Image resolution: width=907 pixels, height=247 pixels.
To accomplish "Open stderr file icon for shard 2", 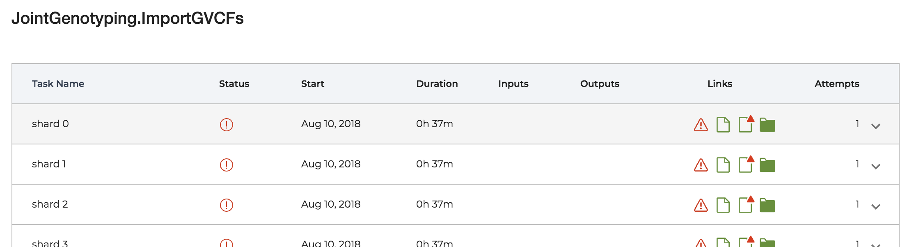I will pos(746,204).
